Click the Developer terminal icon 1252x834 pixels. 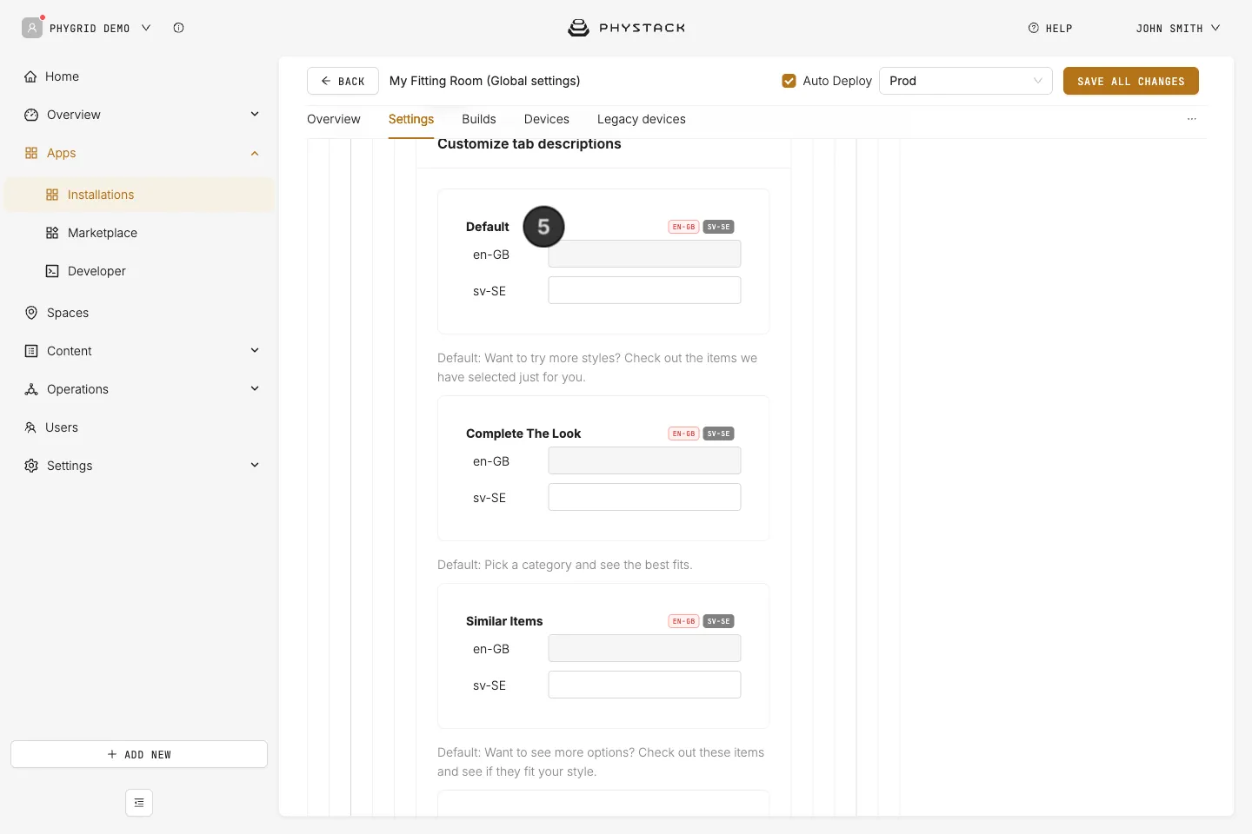[52, 271]
